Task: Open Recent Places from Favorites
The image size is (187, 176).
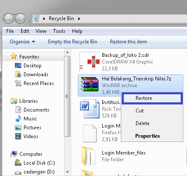Action: 39,83
